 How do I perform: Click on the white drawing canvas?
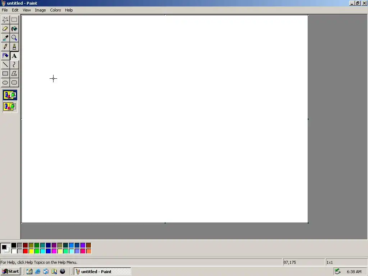tap(165, 119)
